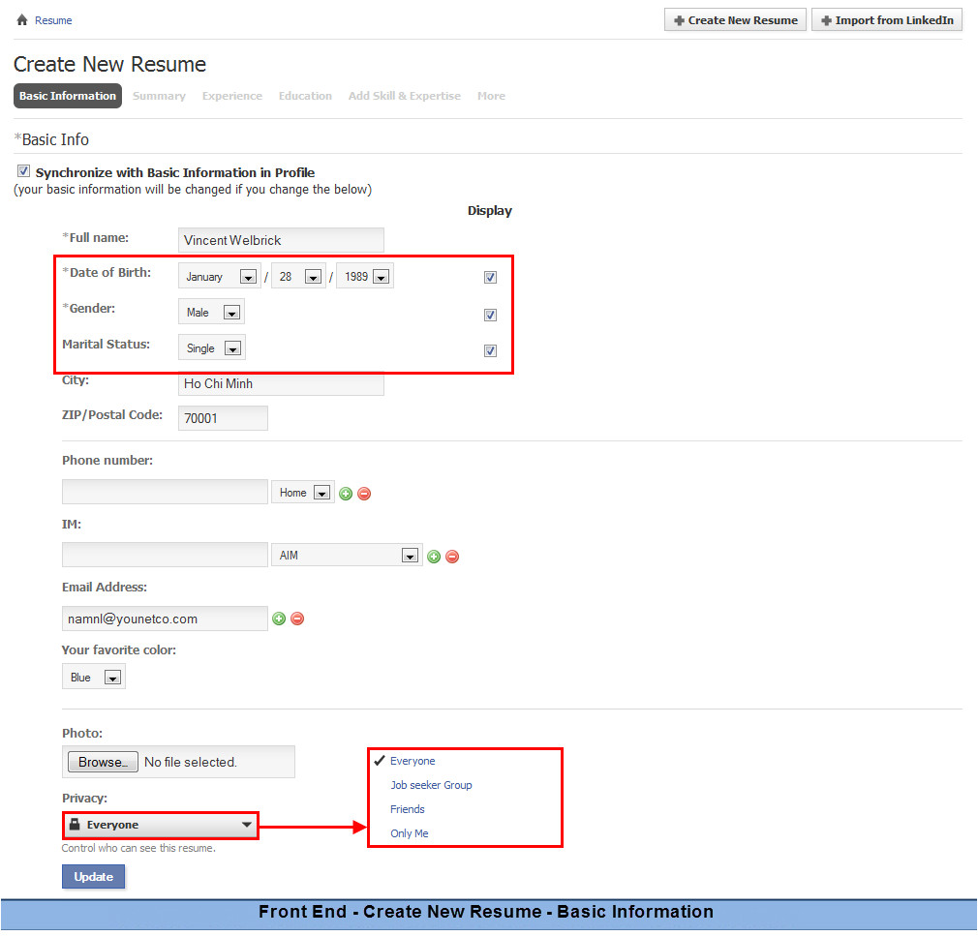Select Only Me in privacy options

coord(409,833)
